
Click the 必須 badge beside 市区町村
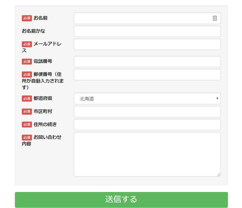click(x=27, y=111)
